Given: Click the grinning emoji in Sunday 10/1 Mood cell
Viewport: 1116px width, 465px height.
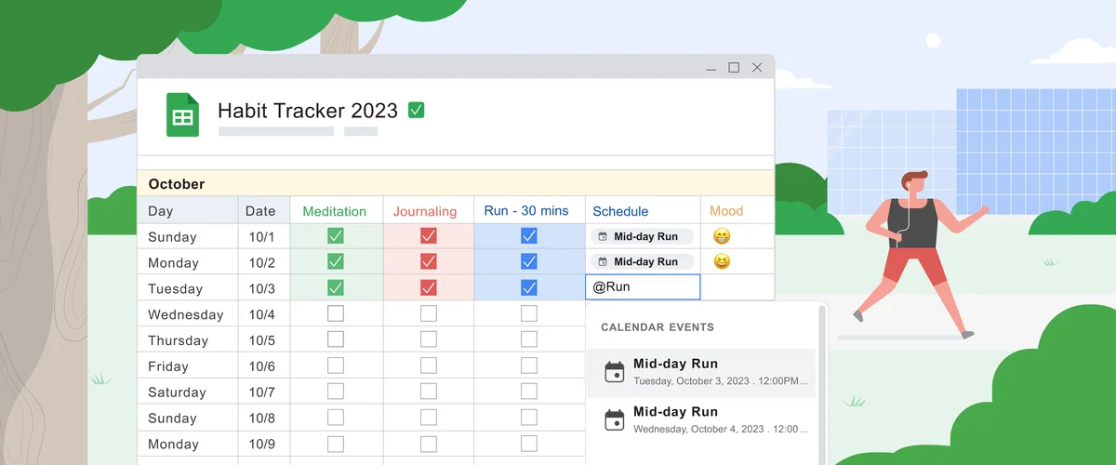Looking at the screenshot, I should pos(722,236).
